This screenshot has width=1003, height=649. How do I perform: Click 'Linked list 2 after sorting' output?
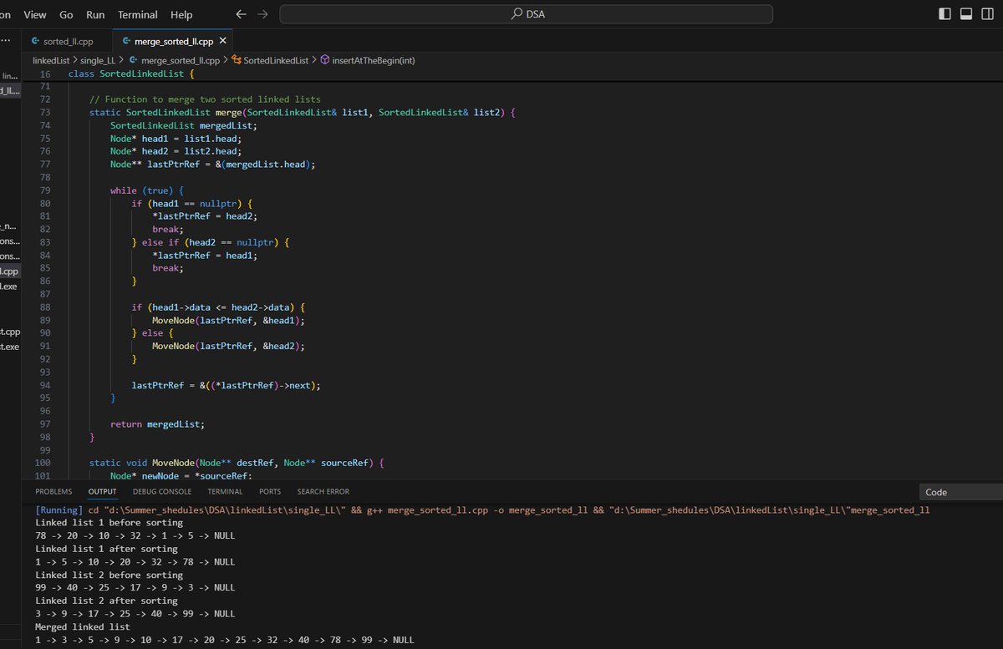(x=106, y=601)
